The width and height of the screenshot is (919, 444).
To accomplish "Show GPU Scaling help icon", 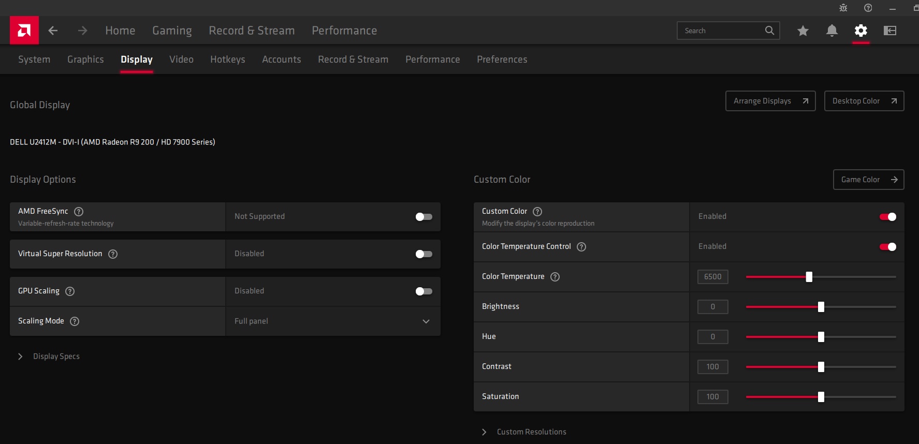I will [70, 291].
